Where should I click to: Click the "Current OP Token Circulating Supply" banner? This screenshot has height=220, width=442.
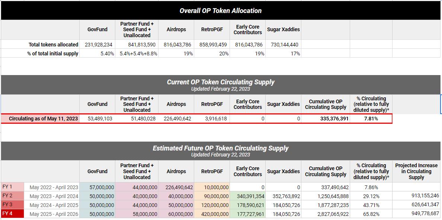220,84
